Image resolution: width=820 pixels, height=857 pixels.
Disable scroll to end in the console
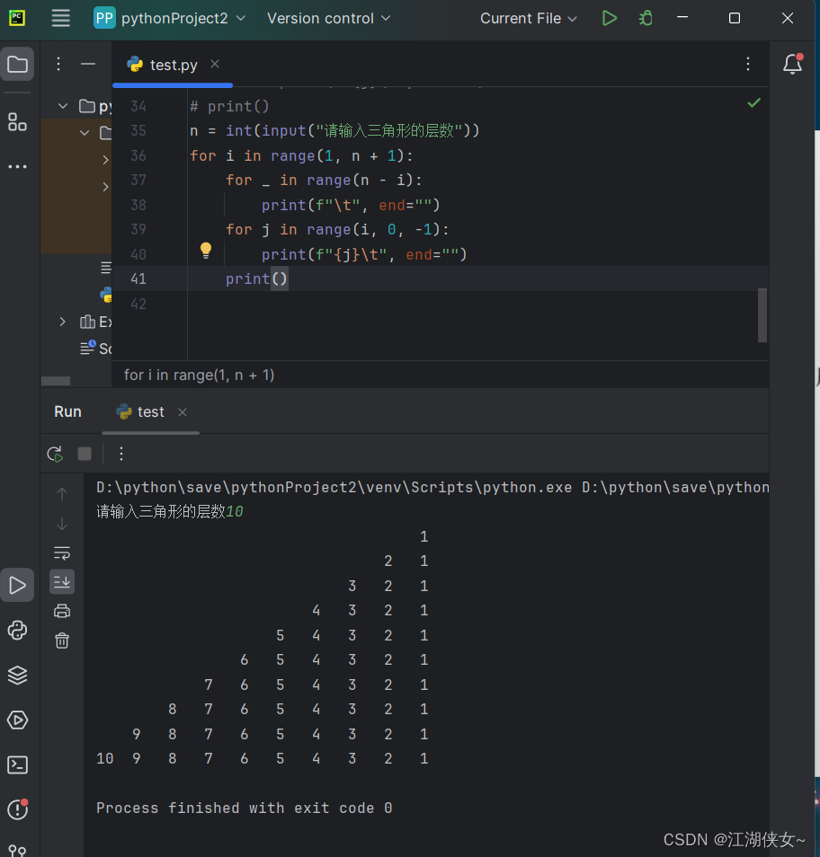61,581
